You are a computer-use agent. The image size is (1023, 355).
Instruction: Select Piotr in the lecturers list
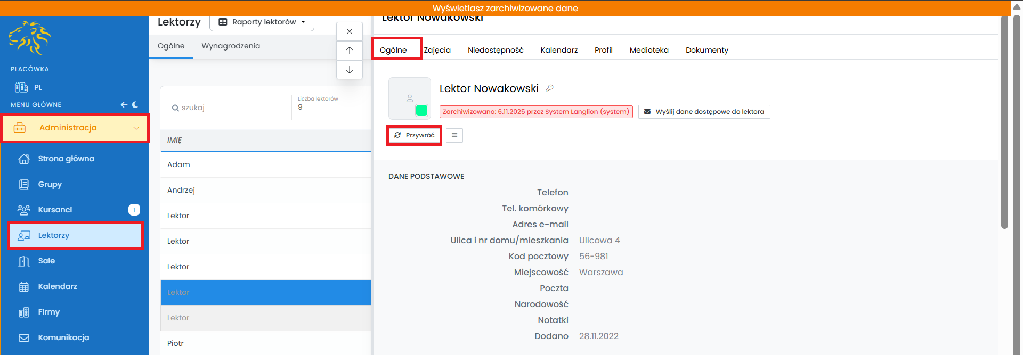(x=176, y=343)
